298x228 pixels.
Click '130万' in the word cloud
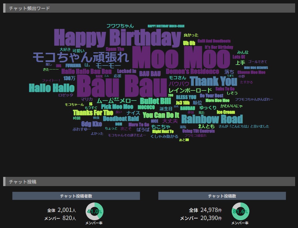(x=69, y=78)
